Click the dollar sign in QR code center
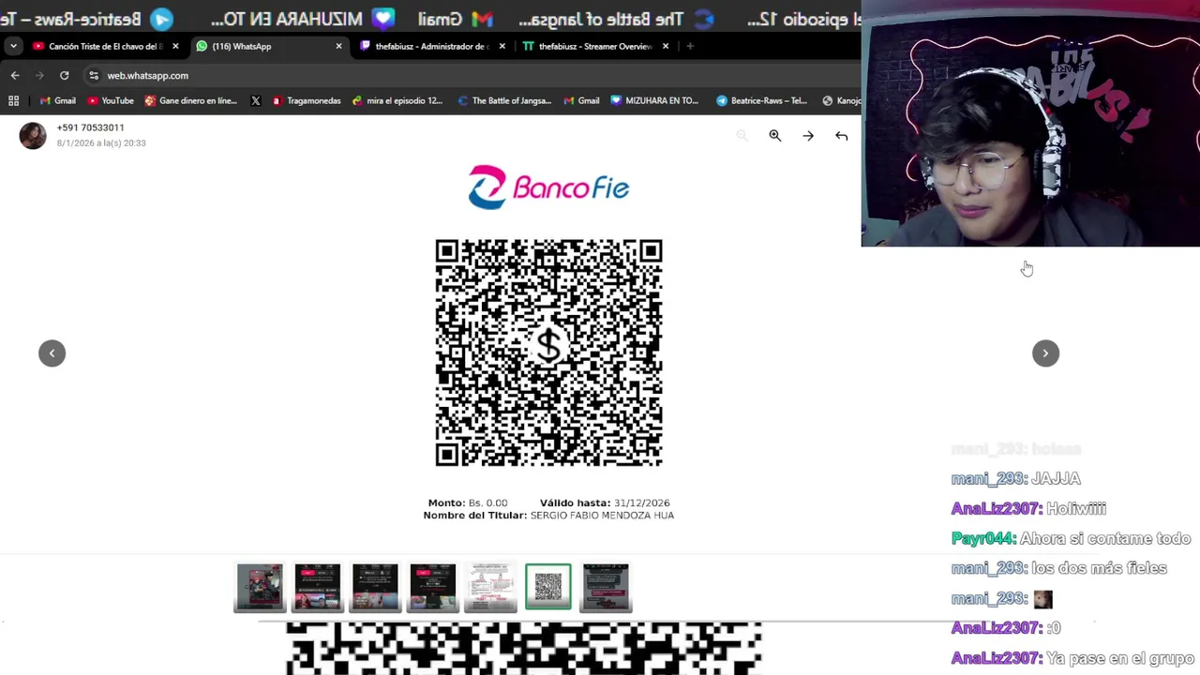Viewport: 1200px width, 675px height. pos(548,347)
